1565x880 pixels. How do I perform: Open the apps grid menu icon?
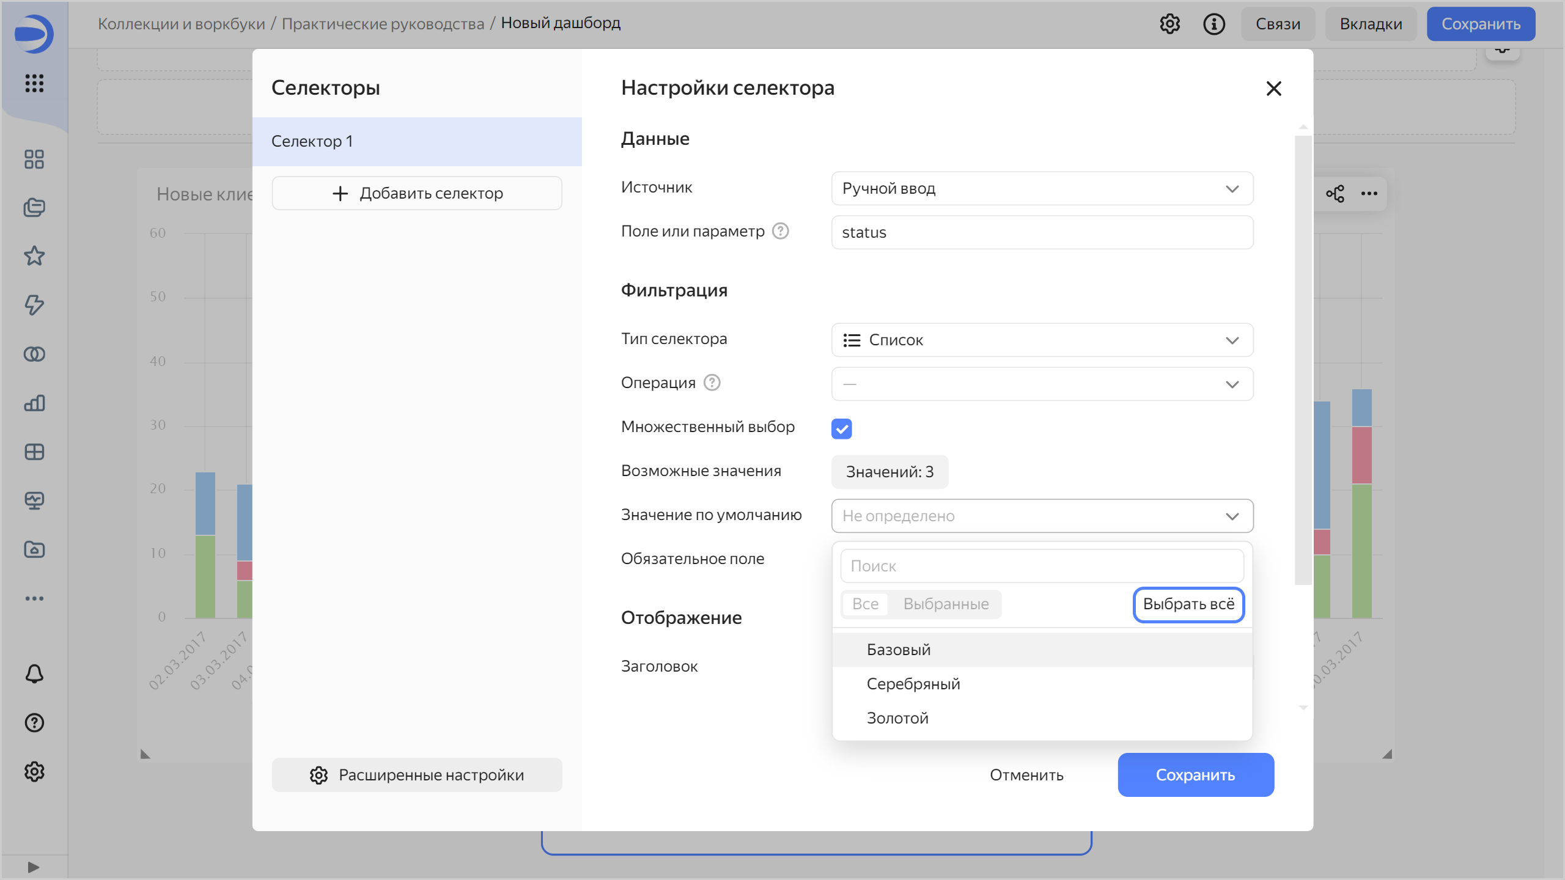click(x=34, y=83)
